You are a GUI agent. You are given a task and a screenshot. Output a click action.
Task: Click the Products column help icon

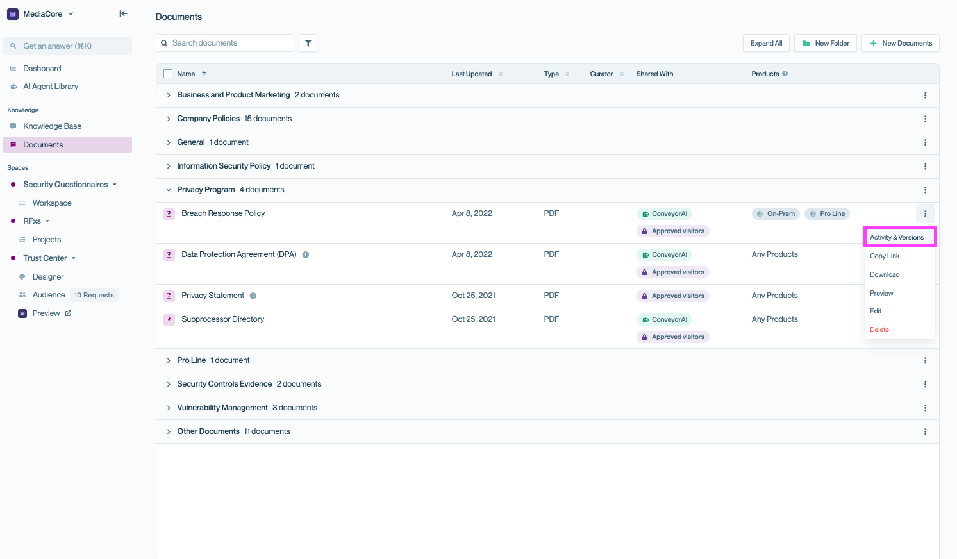(785, 74)
